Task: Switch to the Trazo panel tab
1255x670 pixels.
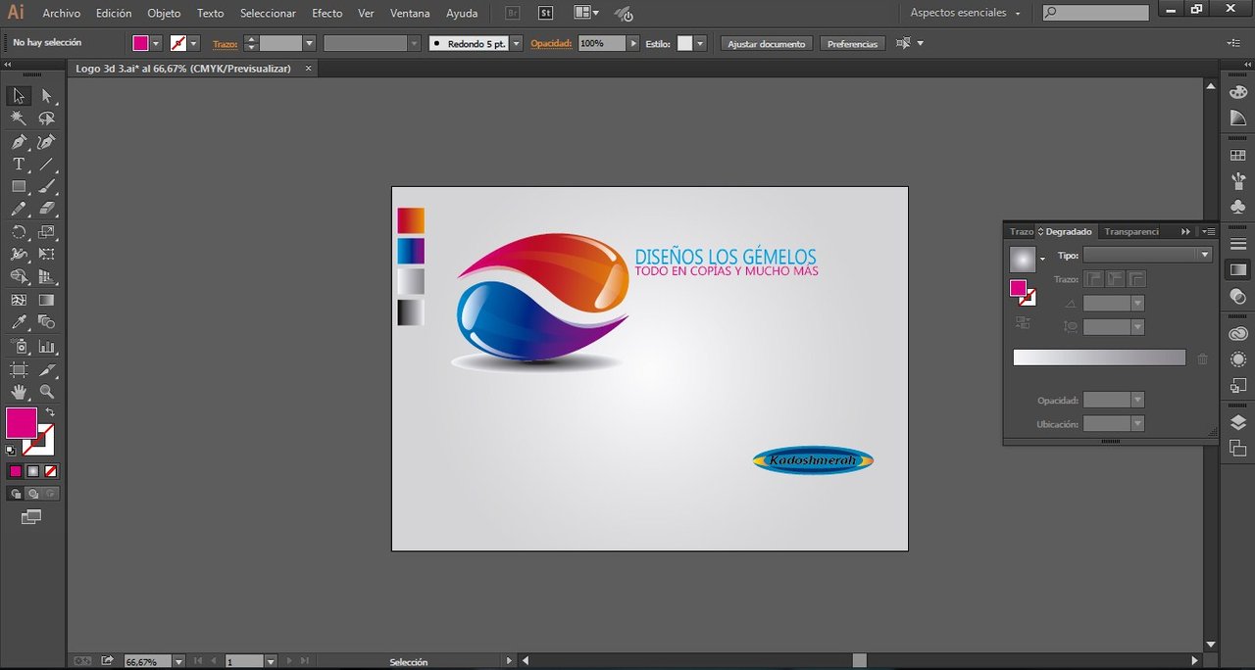Action: pos(1021,232)
